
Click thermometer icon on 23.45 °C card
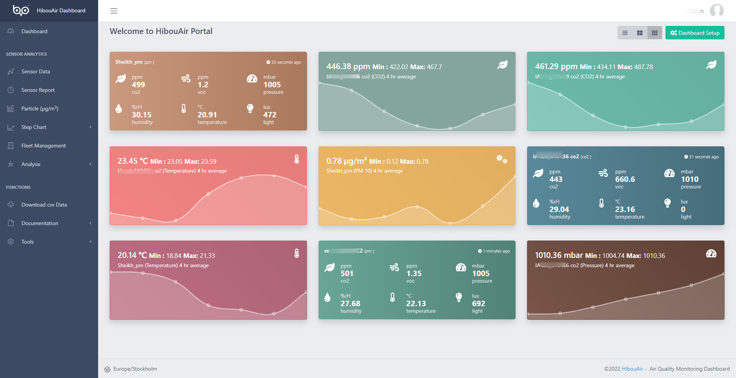tap(297, 159)
